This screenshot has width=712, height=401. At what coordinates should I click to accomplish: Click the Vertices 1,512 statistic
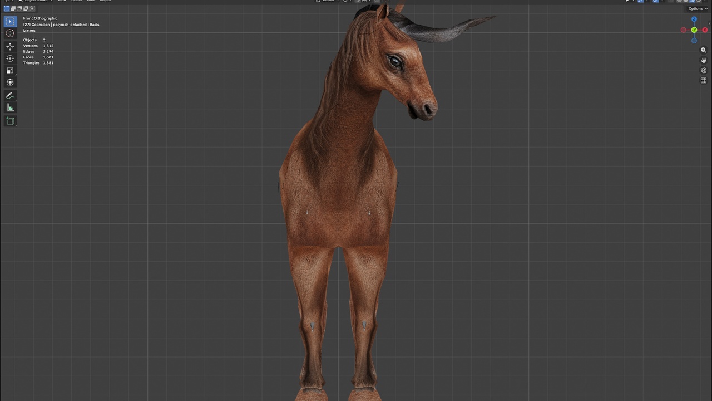38,46
